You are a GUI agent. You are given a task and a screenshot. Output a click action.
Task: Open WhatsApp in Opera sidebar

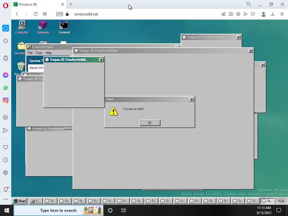pyautogui.click(x=6, y=88)
